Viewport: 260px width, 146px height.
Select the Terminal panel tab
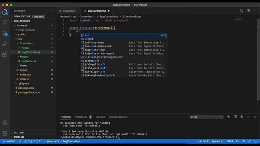[x=66, y=117]
